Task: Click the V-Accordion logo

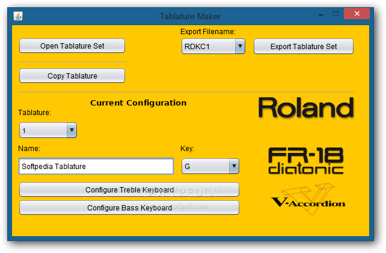Action: 308,199
